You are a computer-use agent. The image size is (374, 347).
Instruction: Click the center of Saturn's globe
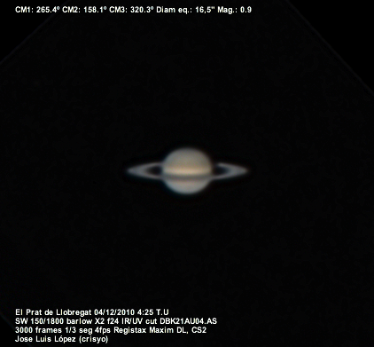point(187,171)
